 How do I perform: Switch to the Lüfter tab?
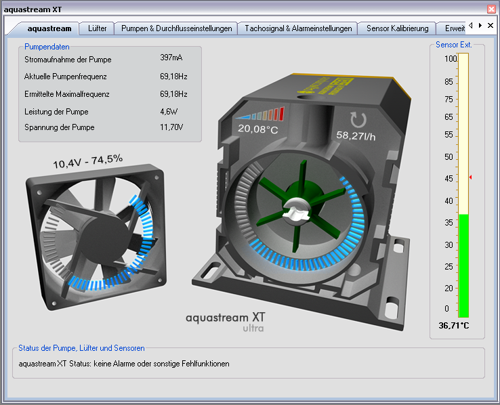coord(97,28)
